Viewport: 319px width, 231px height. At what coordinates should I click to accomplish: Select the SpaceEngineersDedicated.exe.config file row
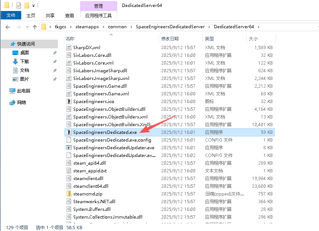click(112, 140)
